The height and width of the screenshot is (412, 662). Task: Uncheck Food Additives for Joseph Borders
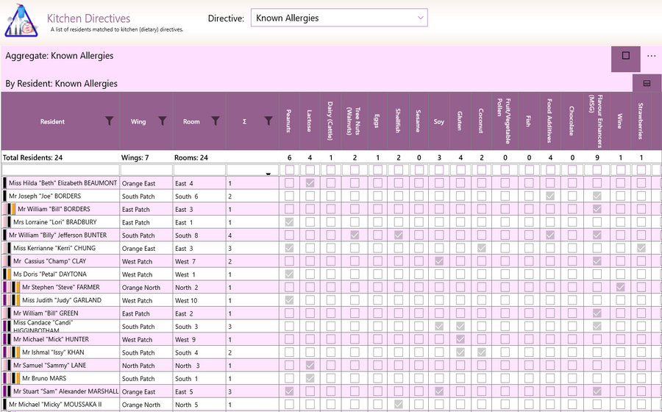(x=550, y=196)
